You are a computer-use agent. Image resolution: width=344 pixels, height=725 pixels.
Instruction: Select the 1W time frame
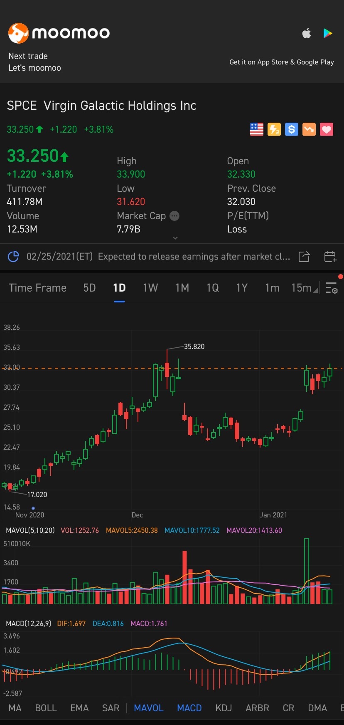[x=150, y=288]
